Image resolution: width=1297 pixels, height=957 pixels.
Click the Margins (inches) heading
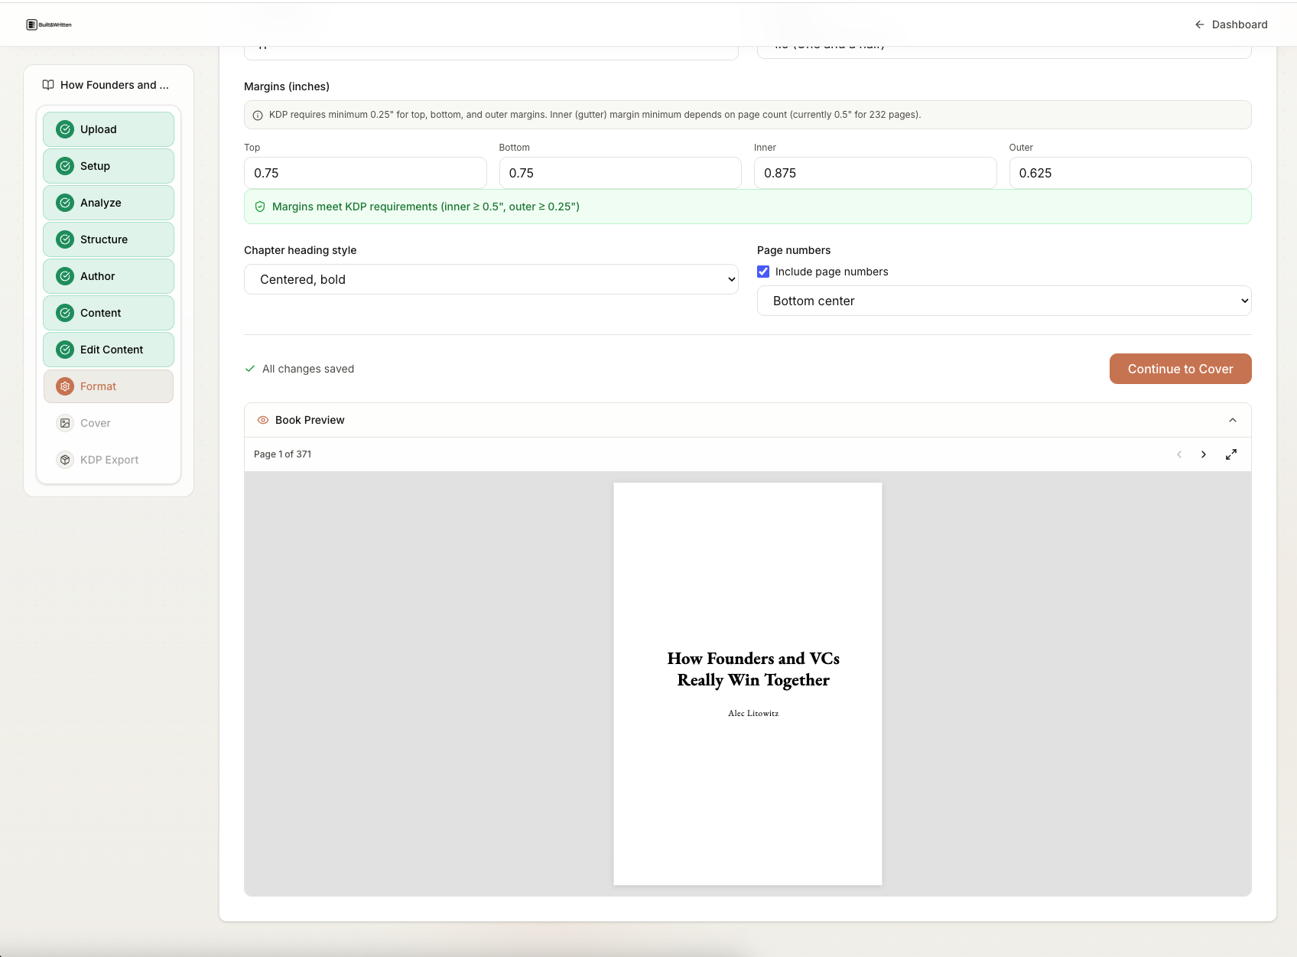pos(287,86)
